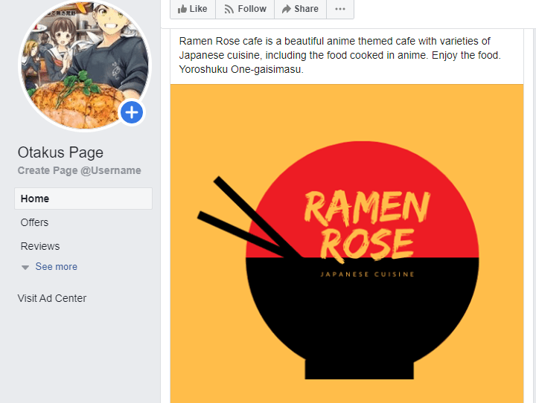The width and height of the screenshot is (536, 403).
Task: Click the chopsticks graphic in the logo
Action: coord(249,217)
